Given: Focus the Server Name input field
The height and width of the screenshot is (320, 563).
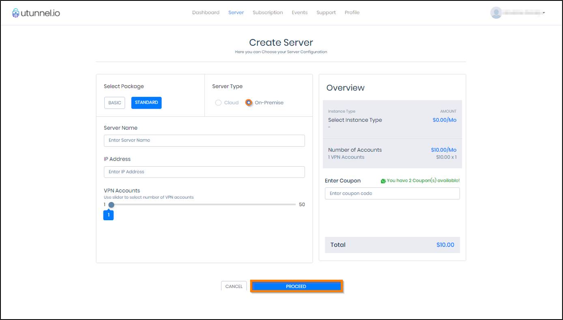Looking at the screenshot, I should tap(204, 140).
